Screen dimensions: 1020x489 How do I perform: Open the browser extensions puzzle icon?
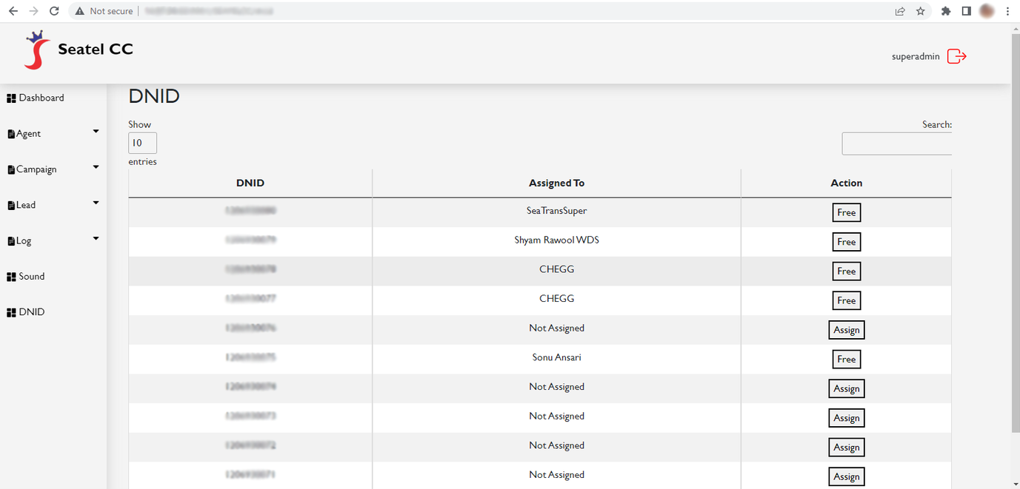point(946,11)
